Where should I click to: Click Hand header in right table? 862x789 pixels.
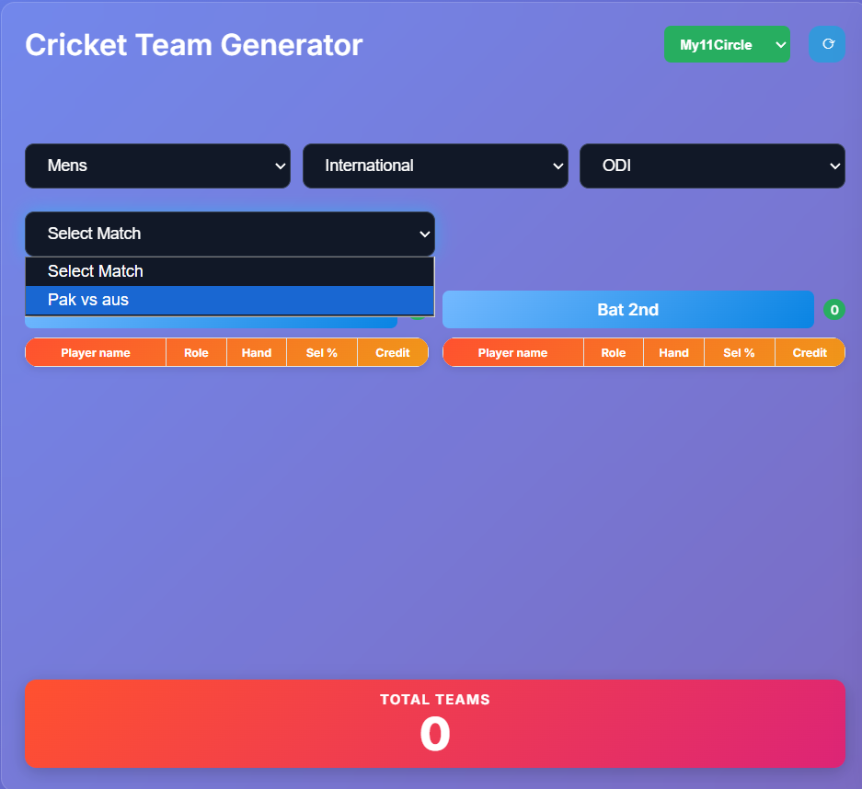pyautogui.click(x=674, y=353)
